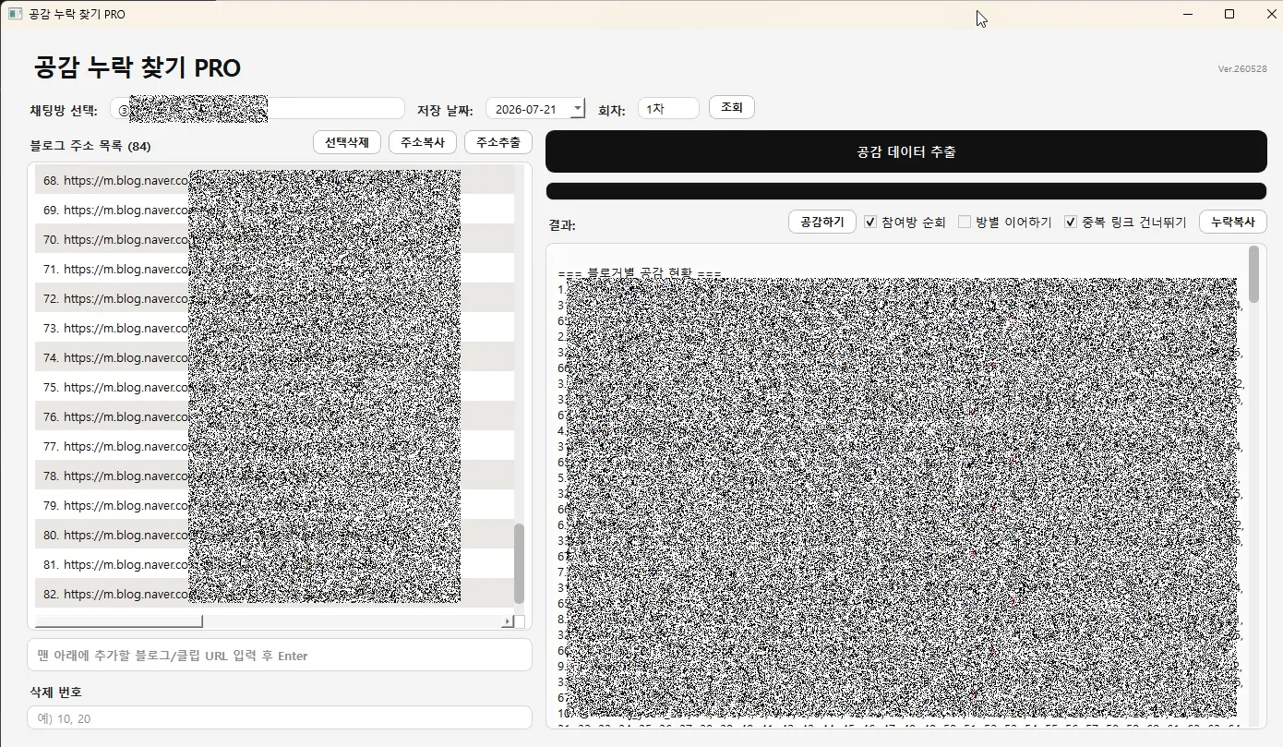The image size is (1283, 747).
Task: Select blog list row 76
Action: coord(274,416)
